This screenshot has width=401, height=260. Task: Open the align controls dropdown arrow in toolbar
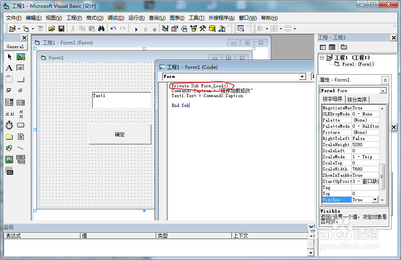point(267,29)
